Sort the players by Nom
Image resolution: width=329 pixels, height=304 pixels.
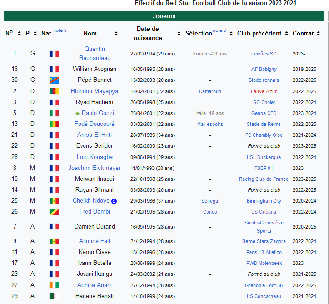(x=116, y=34)
